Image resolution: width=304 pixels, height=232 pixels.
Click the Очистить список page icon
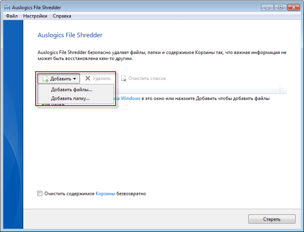tap(123, 78)
